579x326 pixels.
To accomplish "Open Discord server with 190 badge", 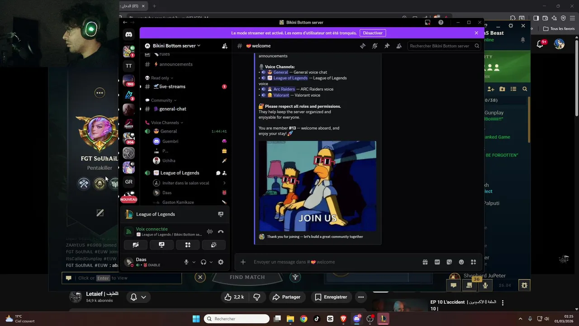I will pyautogui.click(x=129, y=81).
